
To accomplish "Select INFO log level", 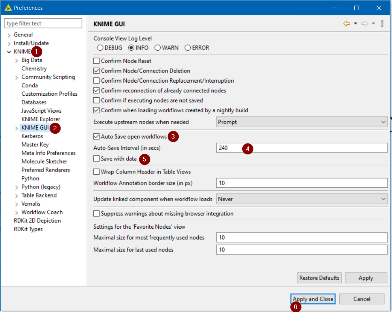I will tap(138, 48).
